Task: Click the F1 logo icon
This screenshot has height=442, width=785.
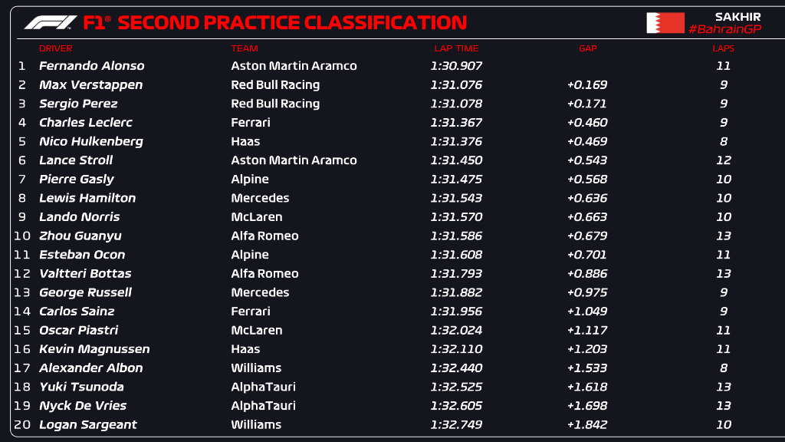Action: tap(51, 23)
